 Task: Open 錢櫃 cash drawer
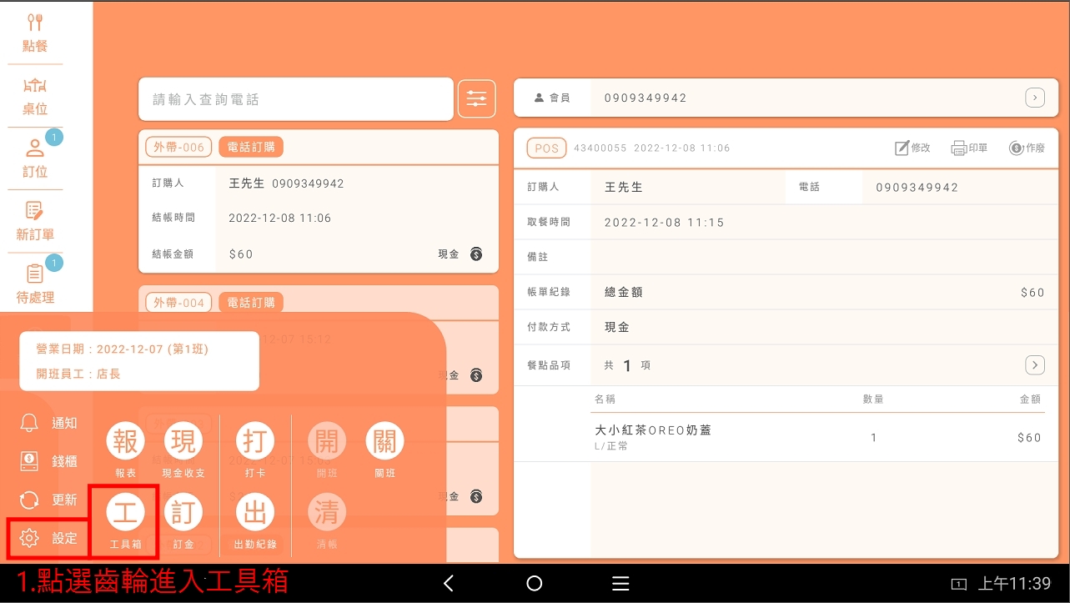pos(48,461)
